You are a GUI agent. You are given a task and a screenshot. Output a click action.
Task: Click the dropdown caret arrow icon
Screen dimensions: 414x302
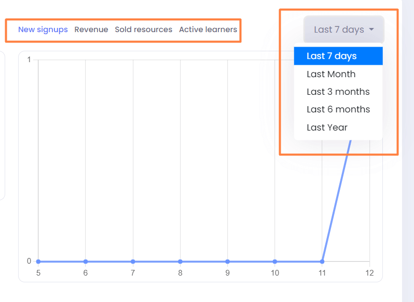click(371, 29)
